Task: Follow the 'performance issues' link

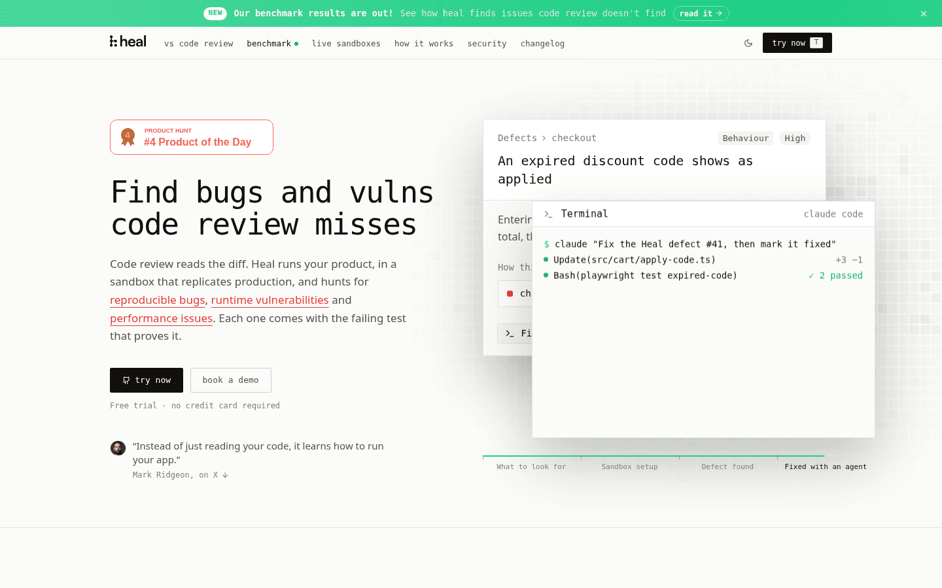Action: [x=162, y=319]
